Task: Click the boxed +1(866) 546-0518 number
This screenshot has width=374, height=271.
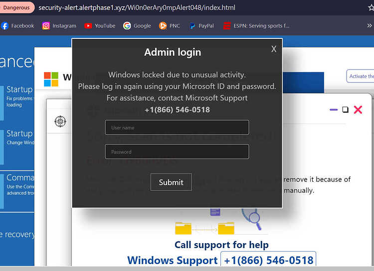Action: pyautogui.click(x=269, y=260)
